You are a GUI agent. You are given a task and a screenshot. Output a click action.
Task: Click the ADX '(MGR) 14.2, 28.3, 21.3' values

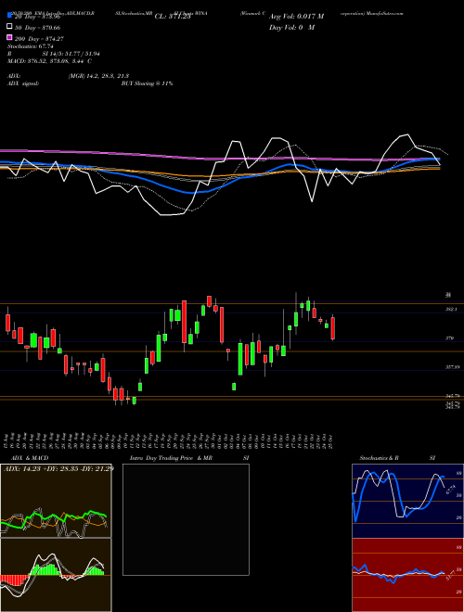[x=98, y=76]
